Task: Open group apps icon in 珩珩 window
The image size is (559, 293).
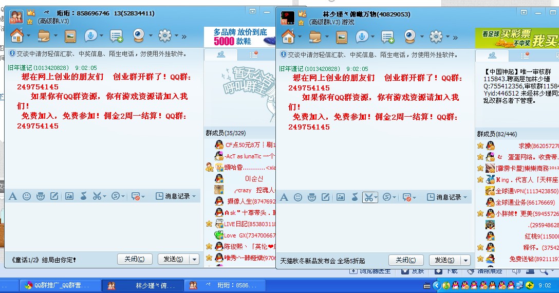Action: (116, 36)
